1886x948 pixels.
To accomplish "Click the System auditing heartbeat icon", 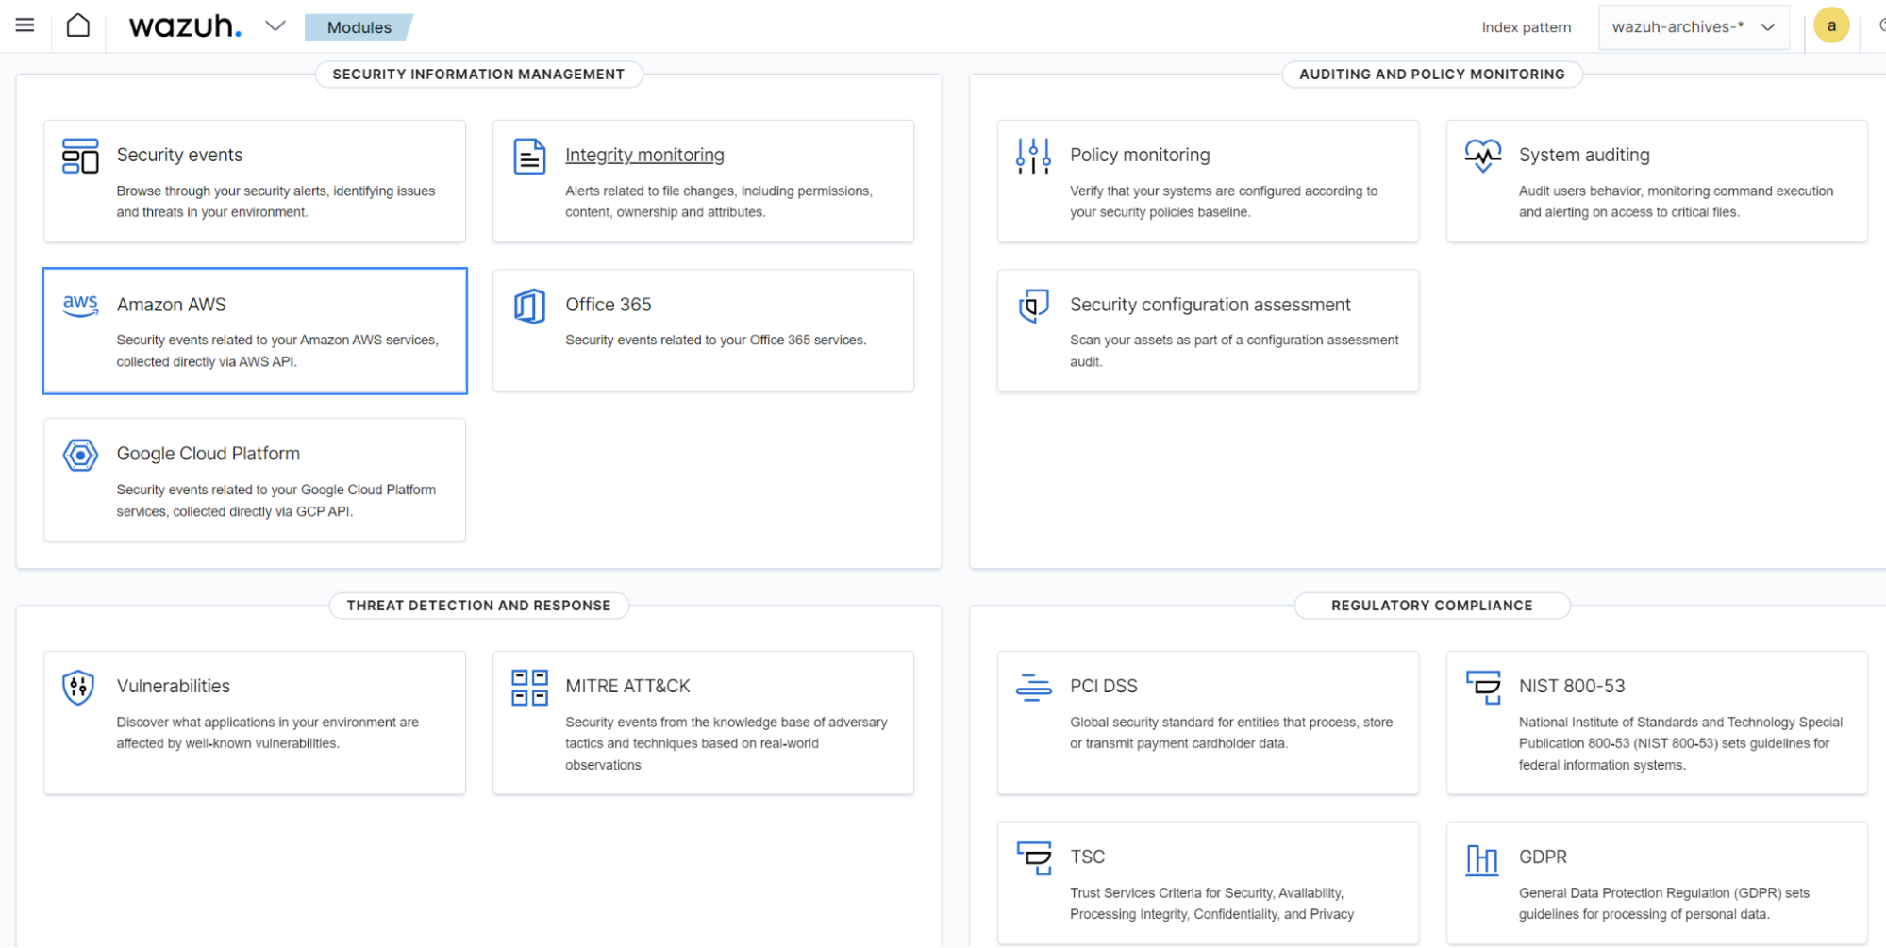I will (1482, 156).
